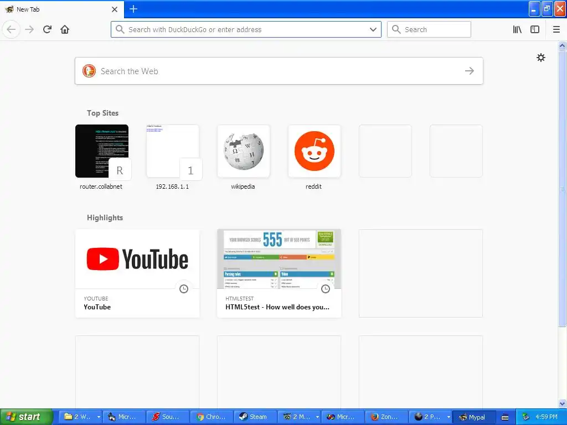Submit search with the arrow button
The width and height of the screenshot is (567, 425).
(470, 71)
